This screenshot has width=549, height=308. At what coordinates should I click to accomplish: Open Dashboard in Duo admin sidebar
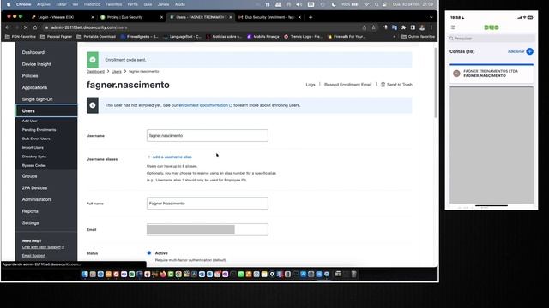click(x=33, y=52)
